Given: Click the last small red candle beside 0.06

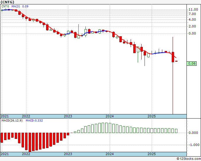Looking at the screenshot, I should click(x=176, y=61).
